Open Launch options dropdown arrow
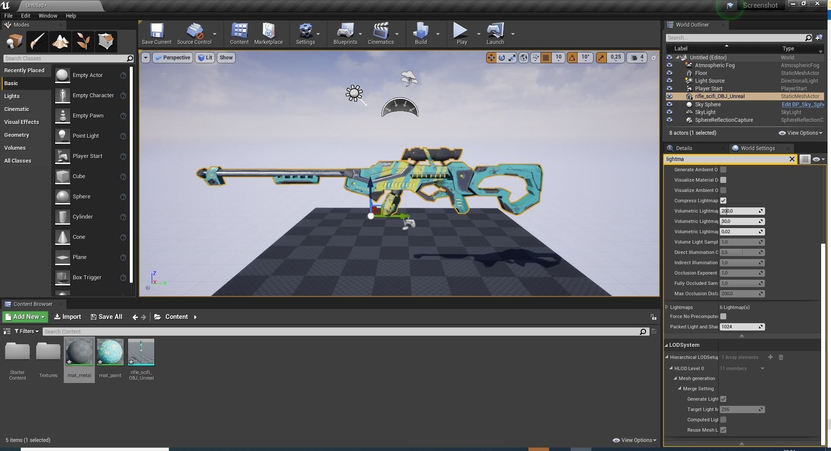 point(512,34)
